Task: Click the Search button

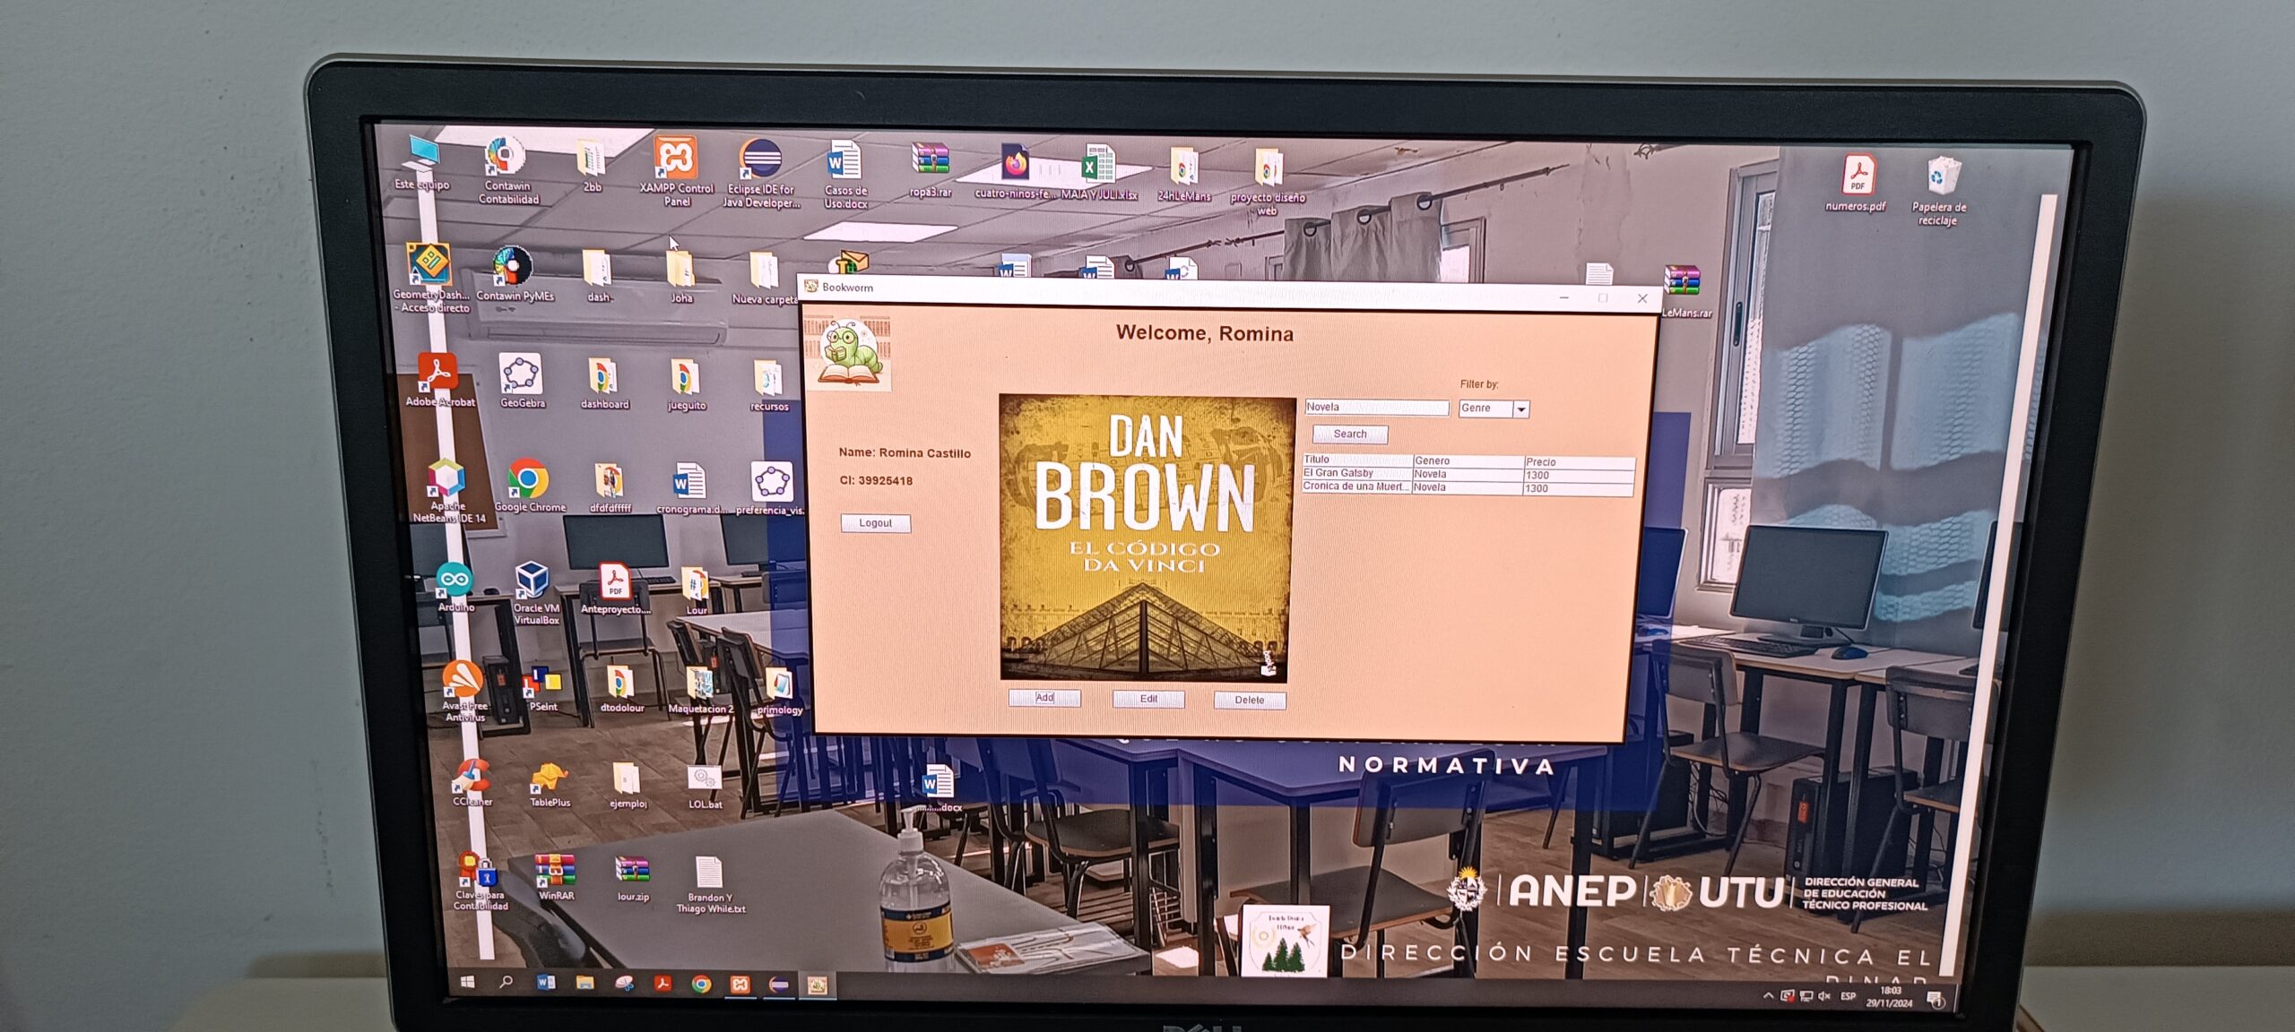Action: pyautogui.click(x=1349, y=434)
